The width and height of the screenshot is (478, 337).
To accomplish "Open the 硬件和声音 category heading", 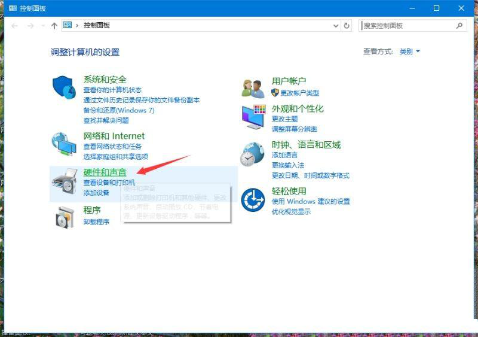I will [105, 172].
